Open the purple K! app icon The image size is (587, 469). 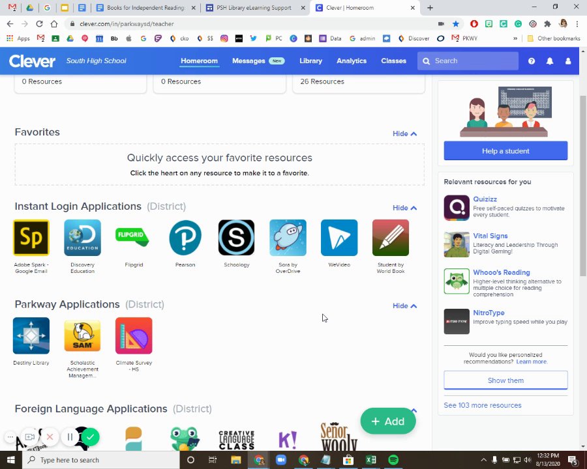288,440
